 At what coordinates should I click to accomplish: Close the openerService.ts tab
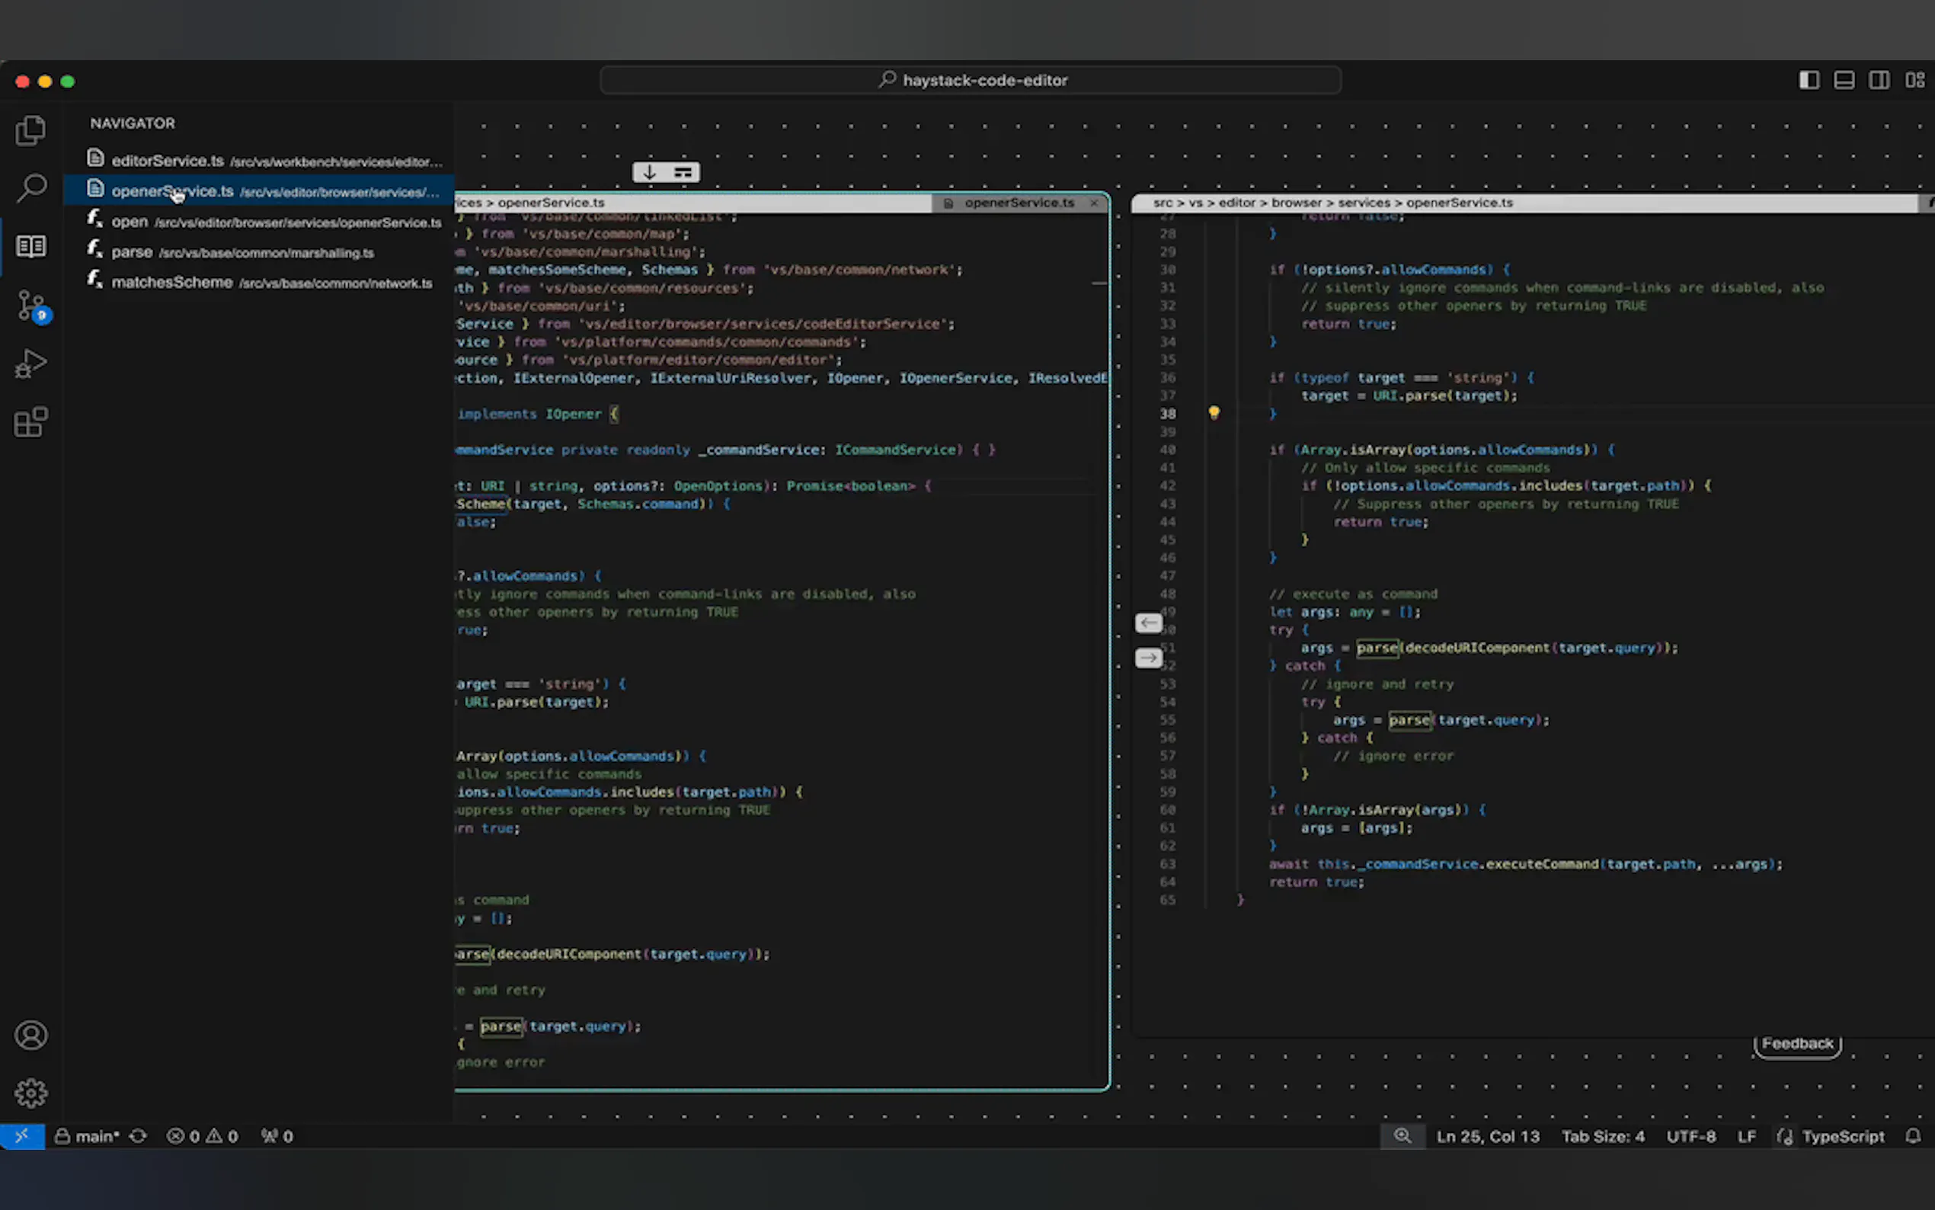click(x=1093, y=203)
